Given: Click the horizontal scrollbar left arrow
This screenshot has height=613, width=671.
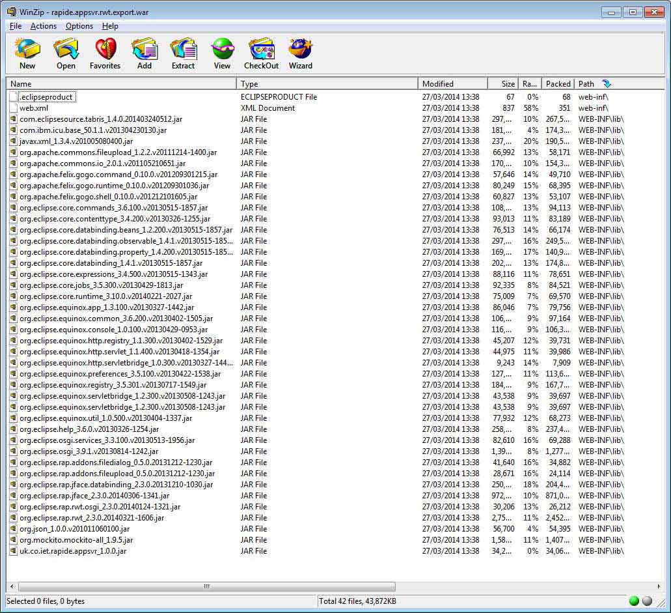Looking at the screenshot, I should click(x=12, y=586).
